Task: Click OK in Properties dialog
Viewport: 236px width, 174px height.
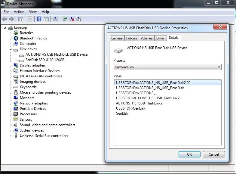Action: (x=189, y=154)
